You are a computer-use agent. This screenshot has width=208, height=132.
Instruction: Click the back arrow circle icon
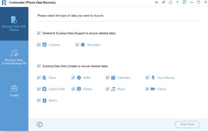tap(40, 124)
